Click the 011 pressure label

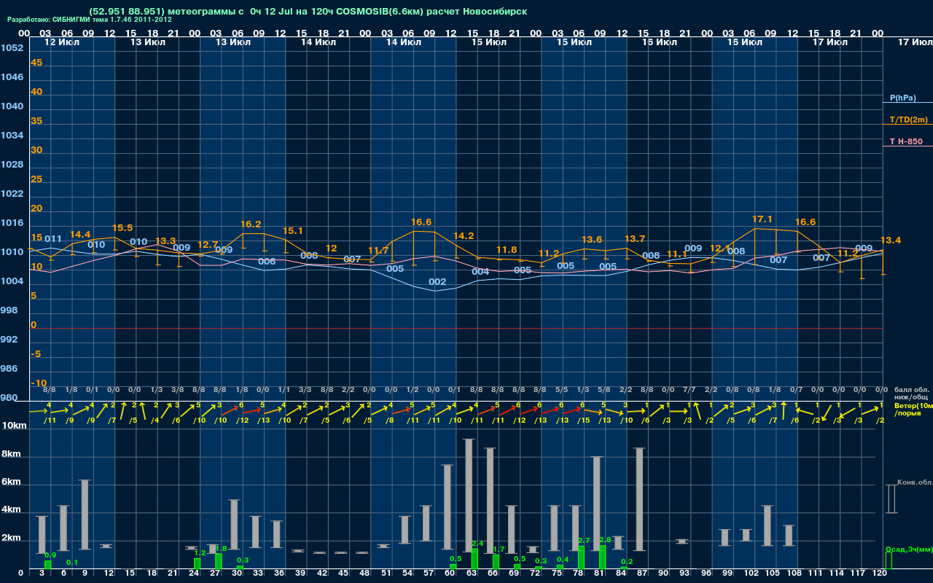click(53, 239)
